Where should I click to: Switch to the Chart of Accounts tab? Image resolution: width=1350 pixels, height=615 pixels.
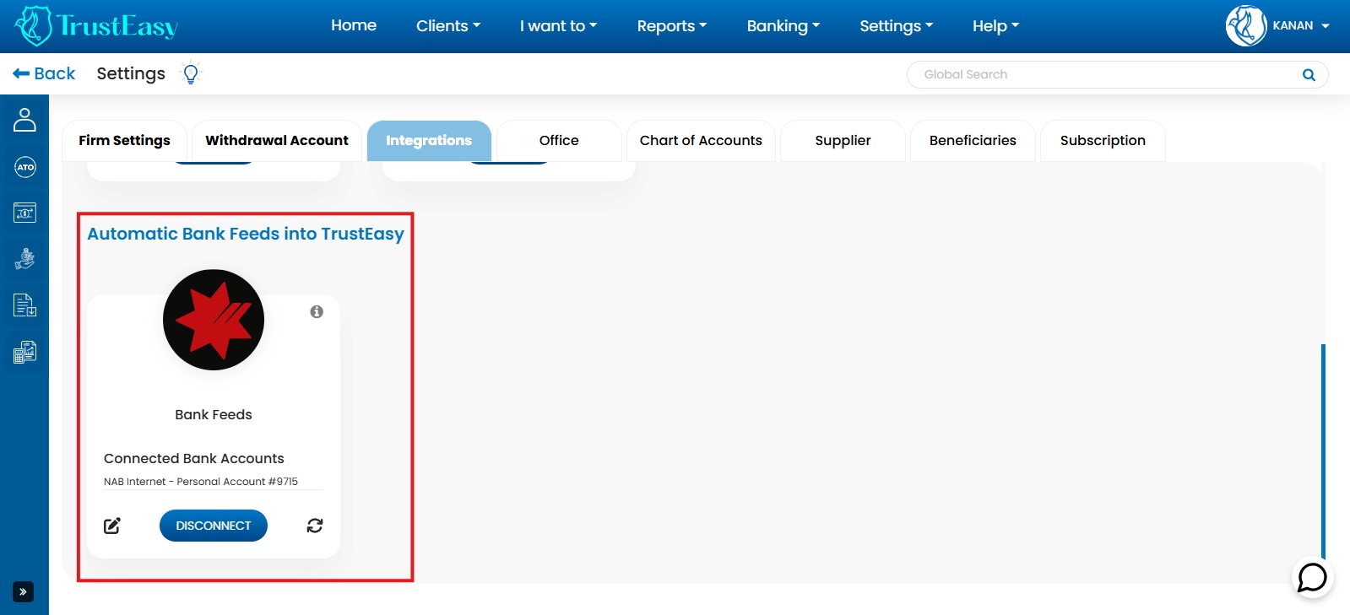click(x=701, y=141)
